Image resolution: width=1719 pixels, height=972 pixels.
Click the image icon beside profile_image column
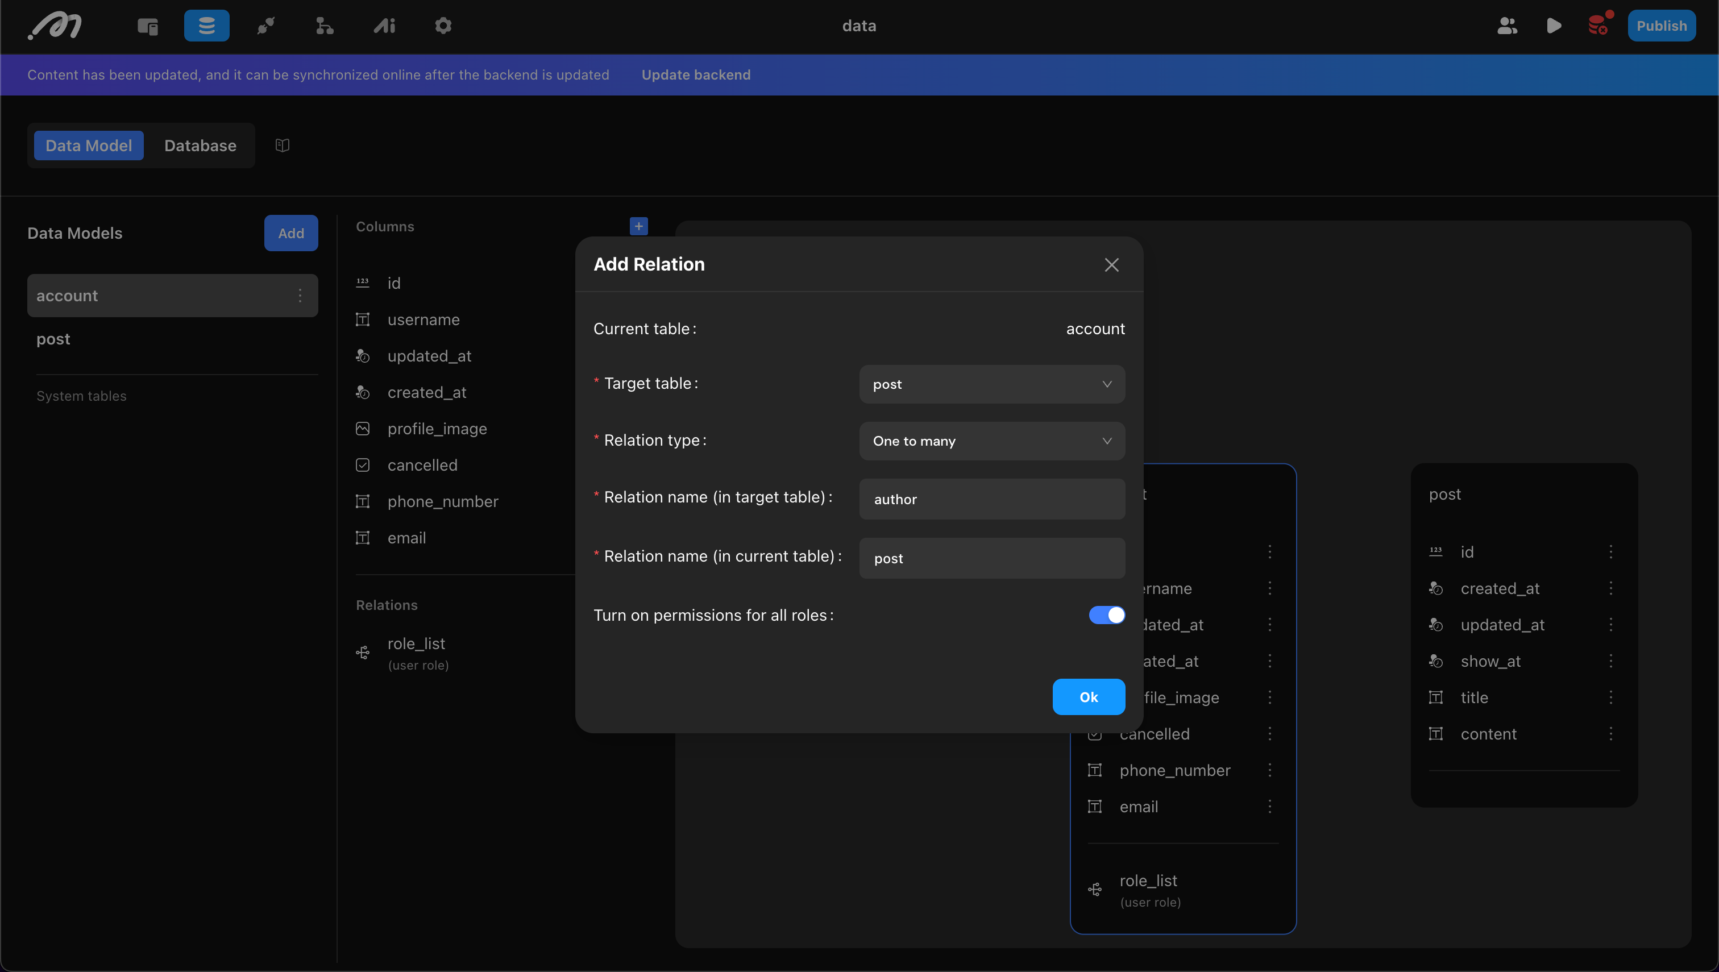[363, 429]
